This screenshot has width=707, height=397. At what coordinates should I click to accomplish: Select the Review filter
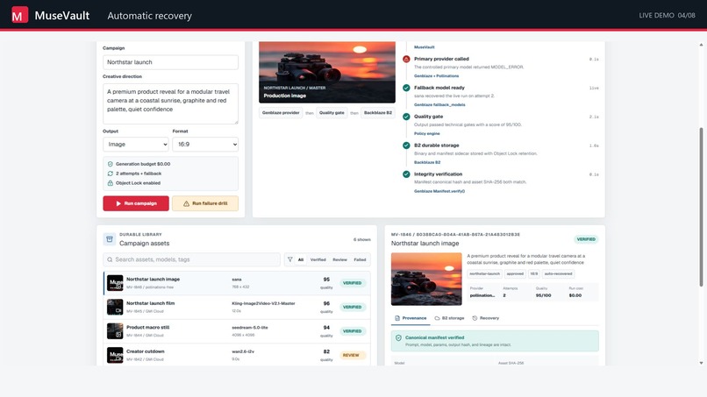click(340, 259)
